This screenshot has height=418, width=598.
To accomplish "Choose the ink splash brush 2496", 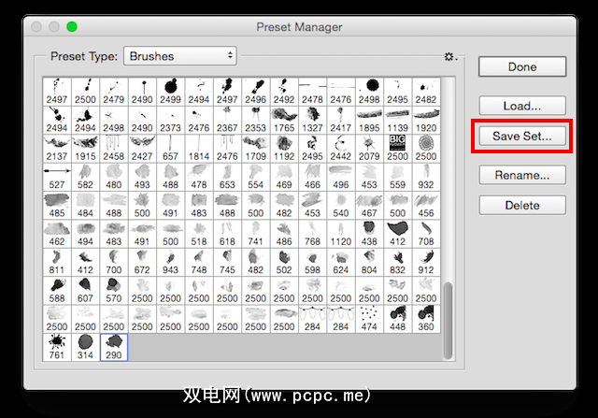I will click(x=255, y=92).
